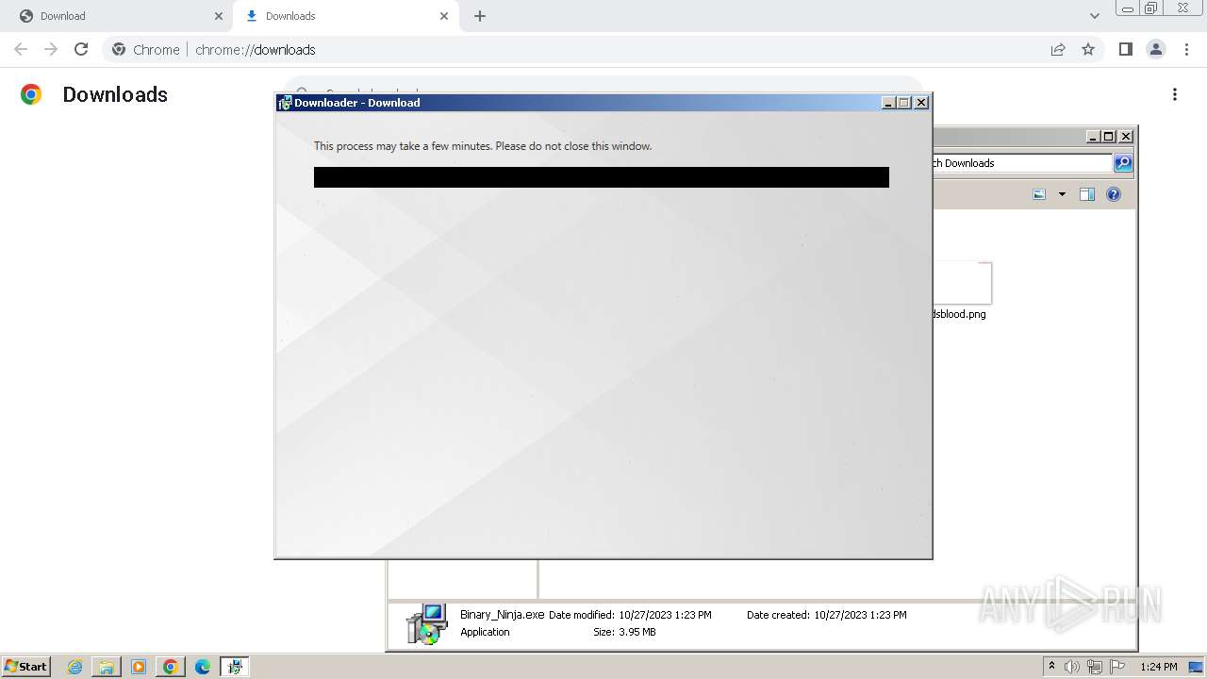Click Binary_Ninja.exe file name text
This screenshot has height=679, width=1207.
point(503,614)
